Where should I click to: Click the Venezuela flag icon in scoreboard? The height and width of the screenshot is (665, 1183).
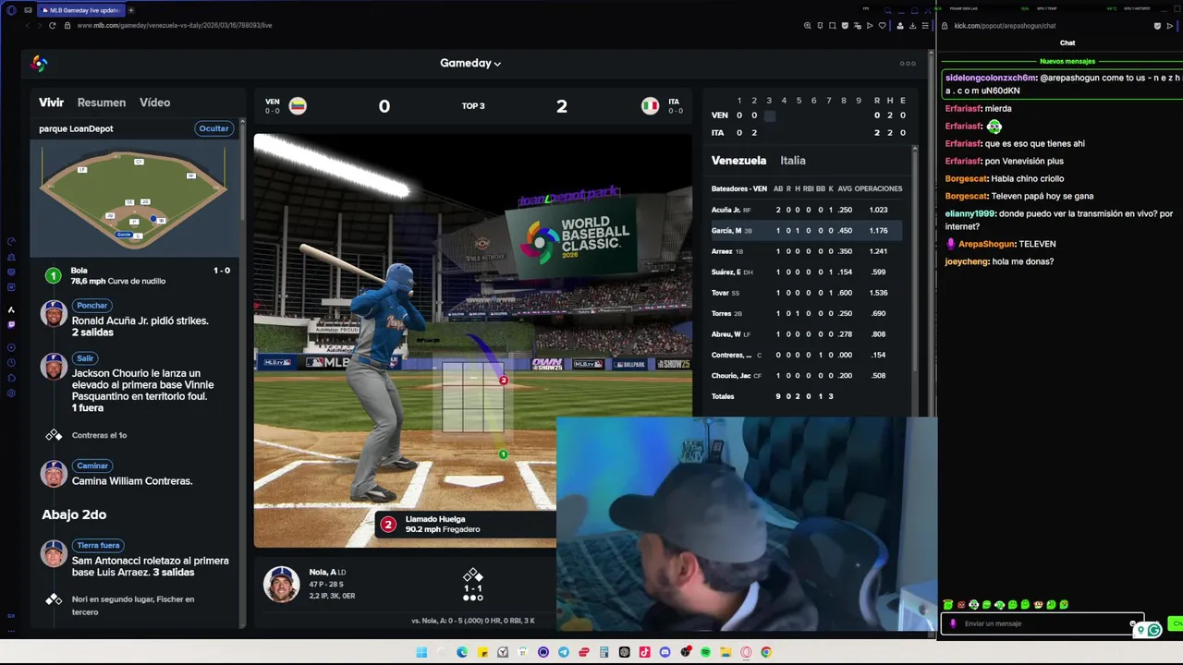(298, 106)
